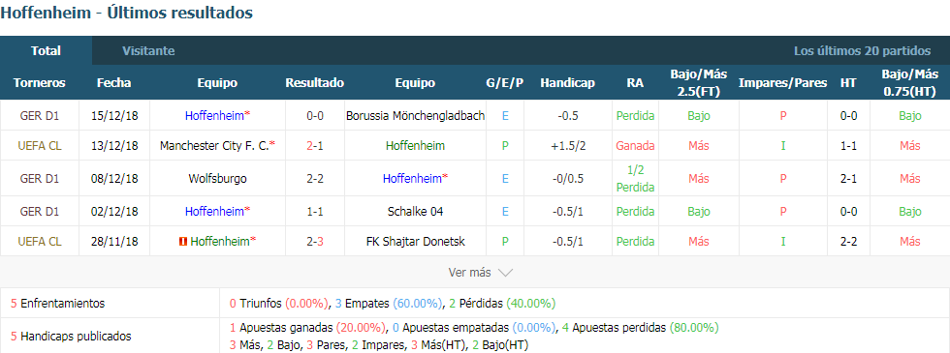The height and width of the screenshot is (353, 950).
Task: Click the Handicap column header
Action: (567, 83)
